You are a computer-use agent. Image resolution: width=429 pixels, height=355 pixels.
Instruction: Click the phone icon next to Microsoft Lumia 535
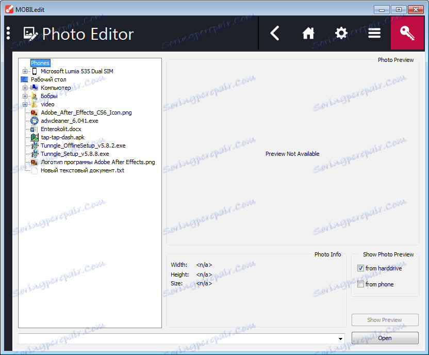point(35,71)
